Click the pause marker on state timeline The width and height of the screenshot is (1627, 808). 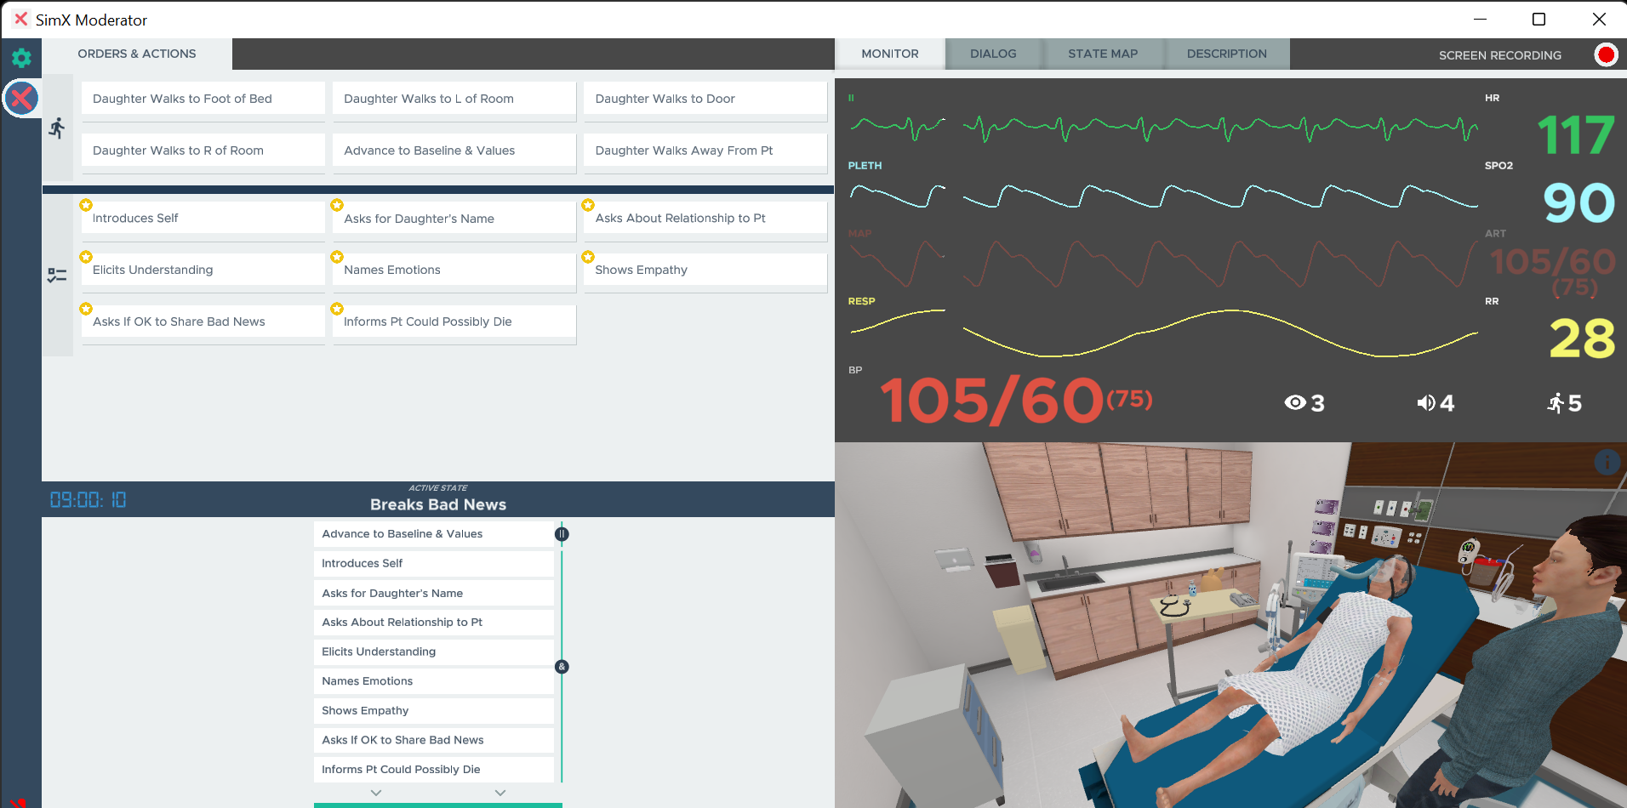click(562, 534)
